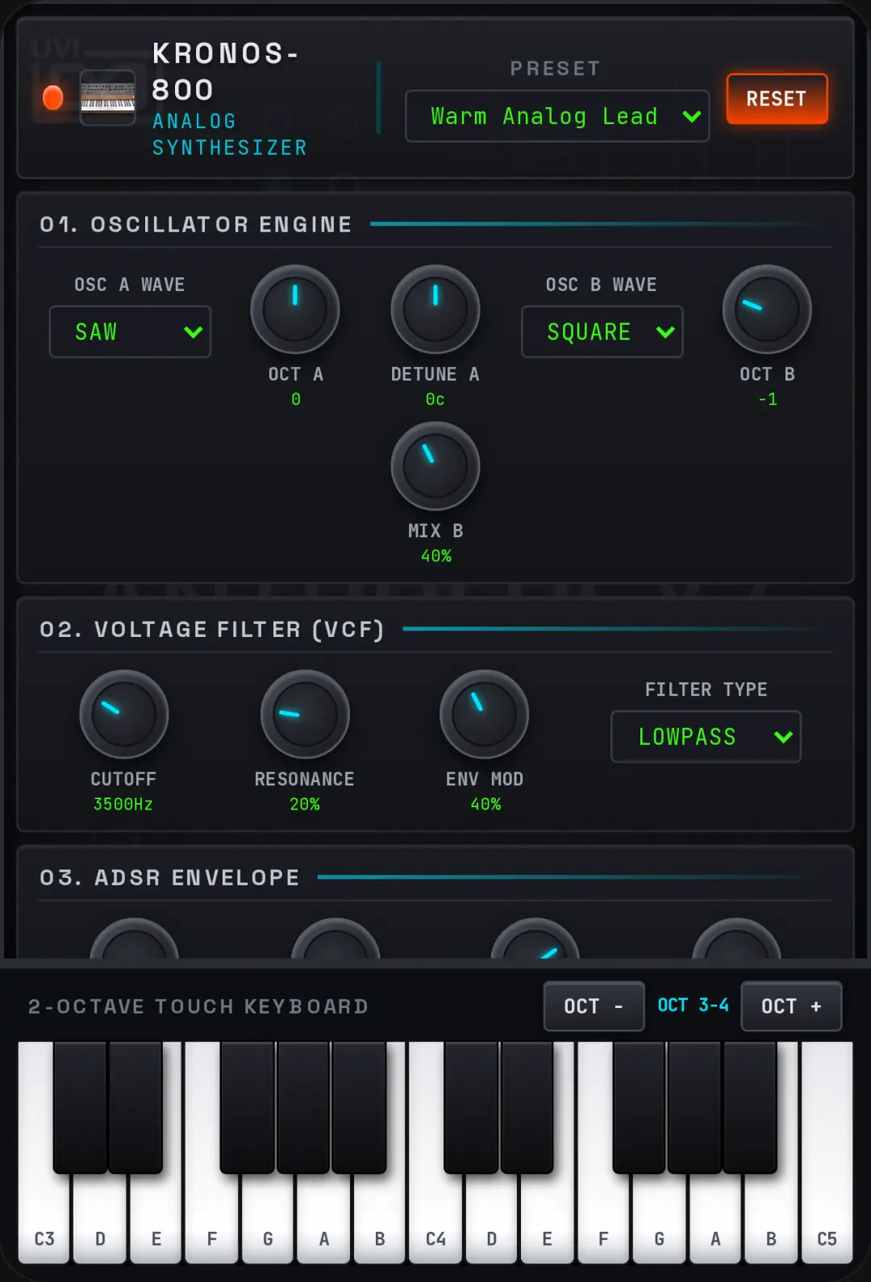Image resolution: width=871 pixels, height=1282 pixels.
Task: Open the OSC A WAVE dropdown set to SAW
Action: [x=130, y=331]
